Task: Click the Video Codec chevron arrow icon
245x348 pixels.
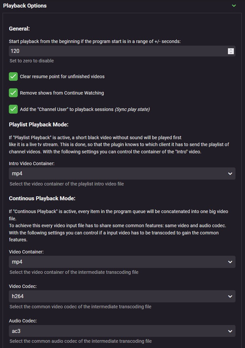Action: (x=230, y=296)
